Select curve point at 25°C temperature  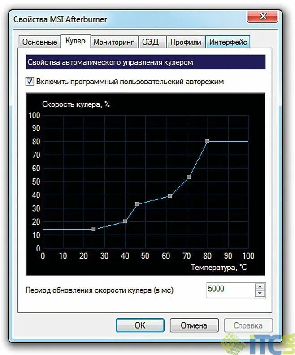[94, 229]
